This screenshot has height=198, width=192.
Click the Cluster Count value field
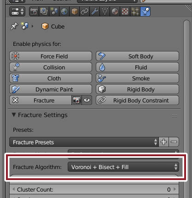(x=94, y=189)
